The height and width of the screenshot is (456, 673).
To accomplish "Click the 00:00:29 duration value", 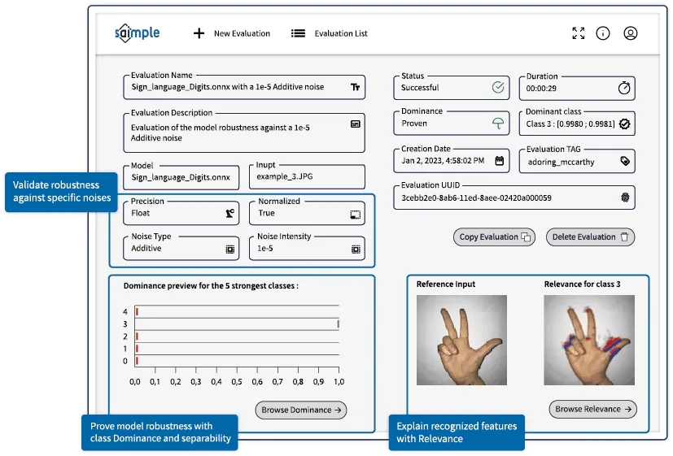I will pyautogui.click(x=541, y=89).
